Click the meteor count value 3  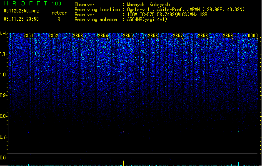(x=59, y=19)
